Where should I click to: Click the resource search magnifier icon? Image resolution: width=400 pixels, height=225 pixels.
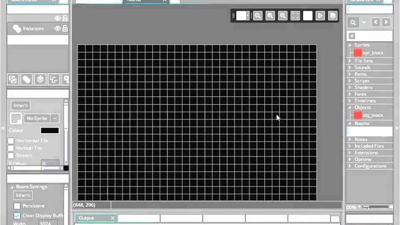[x=353, y=22]
